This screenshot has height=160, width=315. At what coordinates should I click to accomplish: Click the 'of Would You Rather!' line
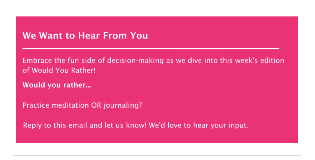(59, 71)
